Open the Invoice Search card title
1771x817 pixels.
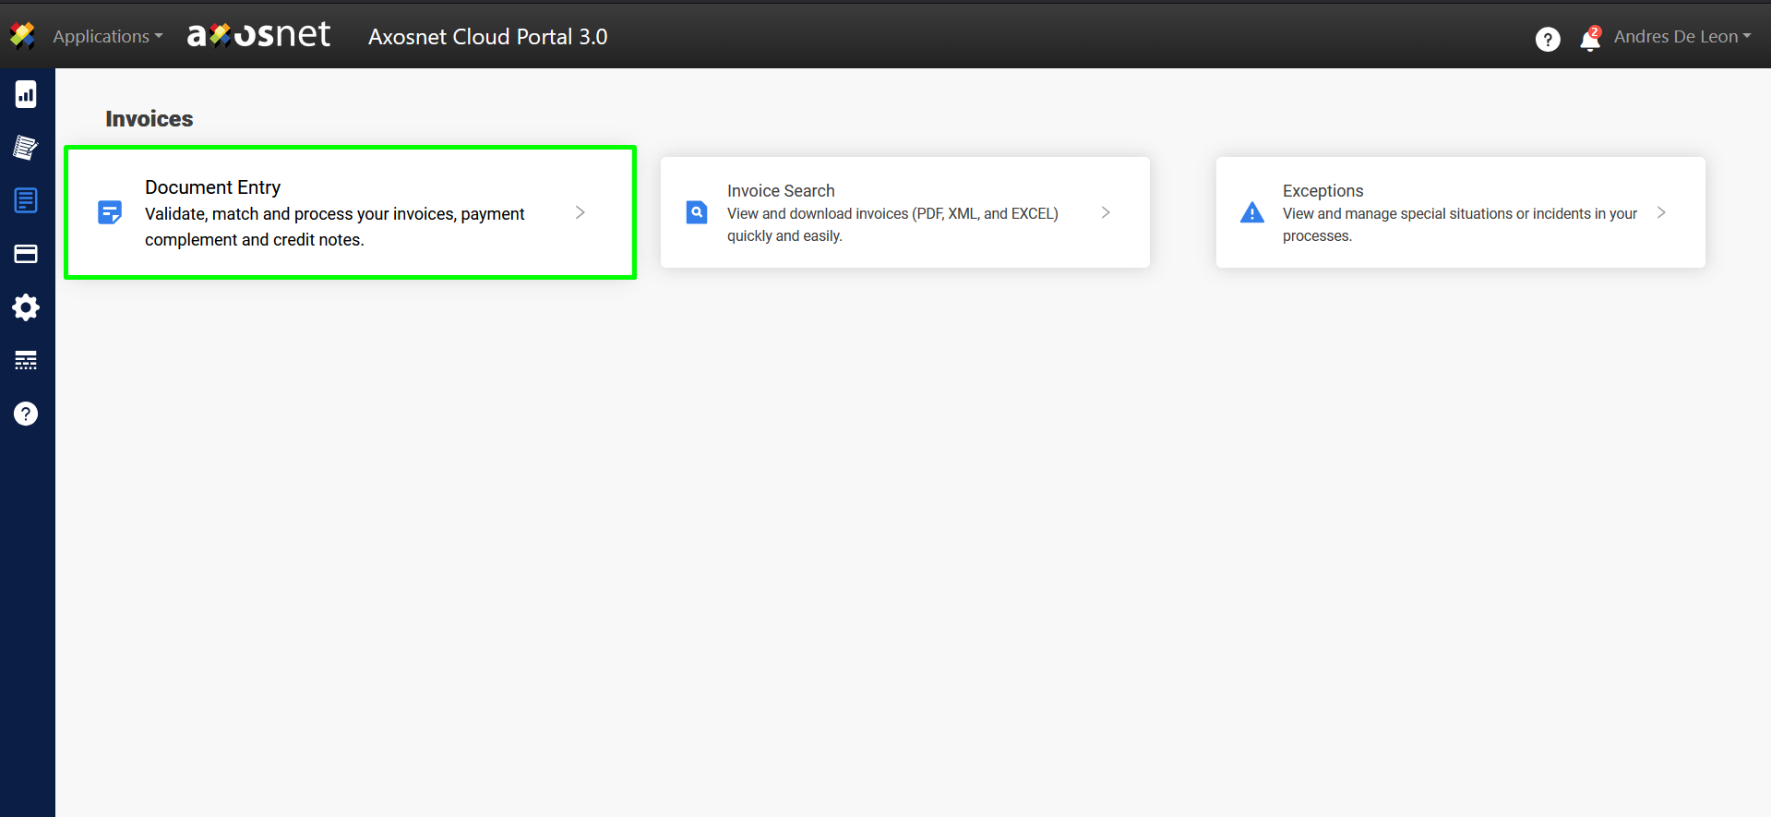point(781,191)
